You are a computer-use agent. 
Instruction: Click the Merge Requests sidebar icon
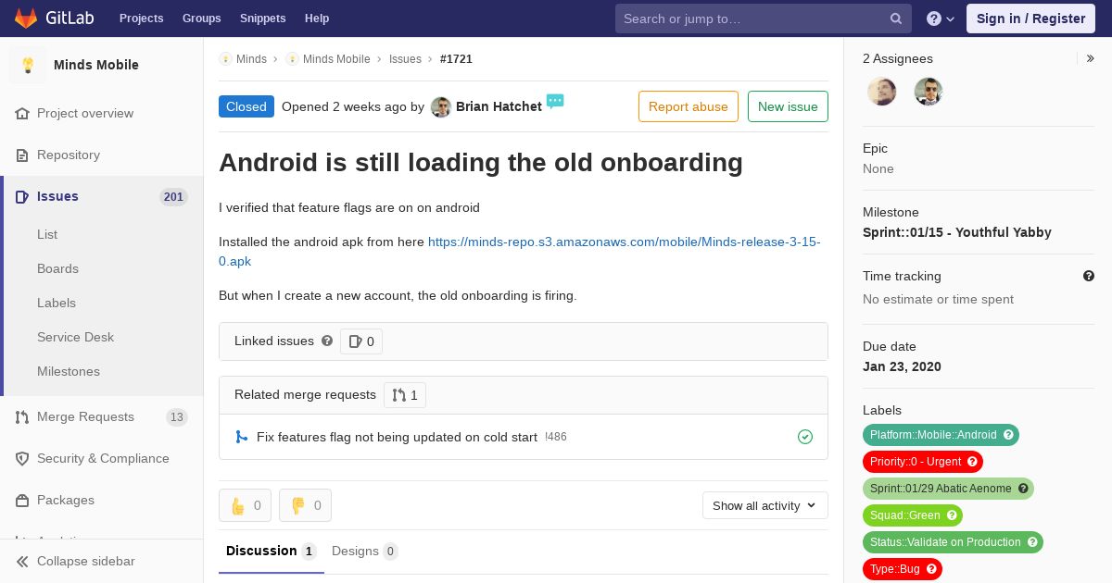point(22,417)
